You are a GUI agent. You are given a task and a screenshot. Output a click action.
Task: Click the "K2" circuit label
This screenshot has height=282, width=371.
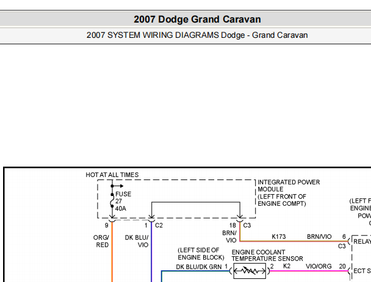click(x=287, y=266)
